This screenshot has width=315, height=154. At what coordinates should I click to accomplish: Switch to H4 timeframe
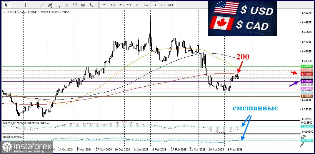click(146, 5)
